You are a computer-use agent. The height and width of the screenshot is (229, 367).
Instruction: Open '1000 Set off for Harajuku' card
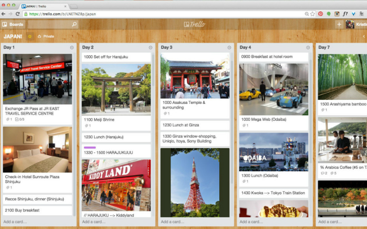[116, 57]
